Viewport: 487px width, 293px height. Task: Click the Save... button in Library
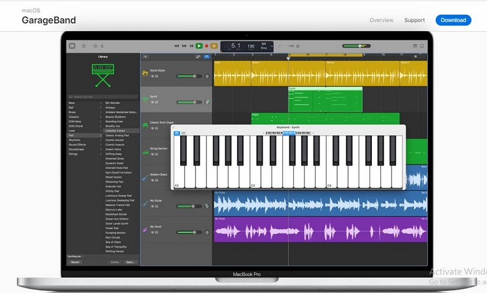click(x=130, y=263)
